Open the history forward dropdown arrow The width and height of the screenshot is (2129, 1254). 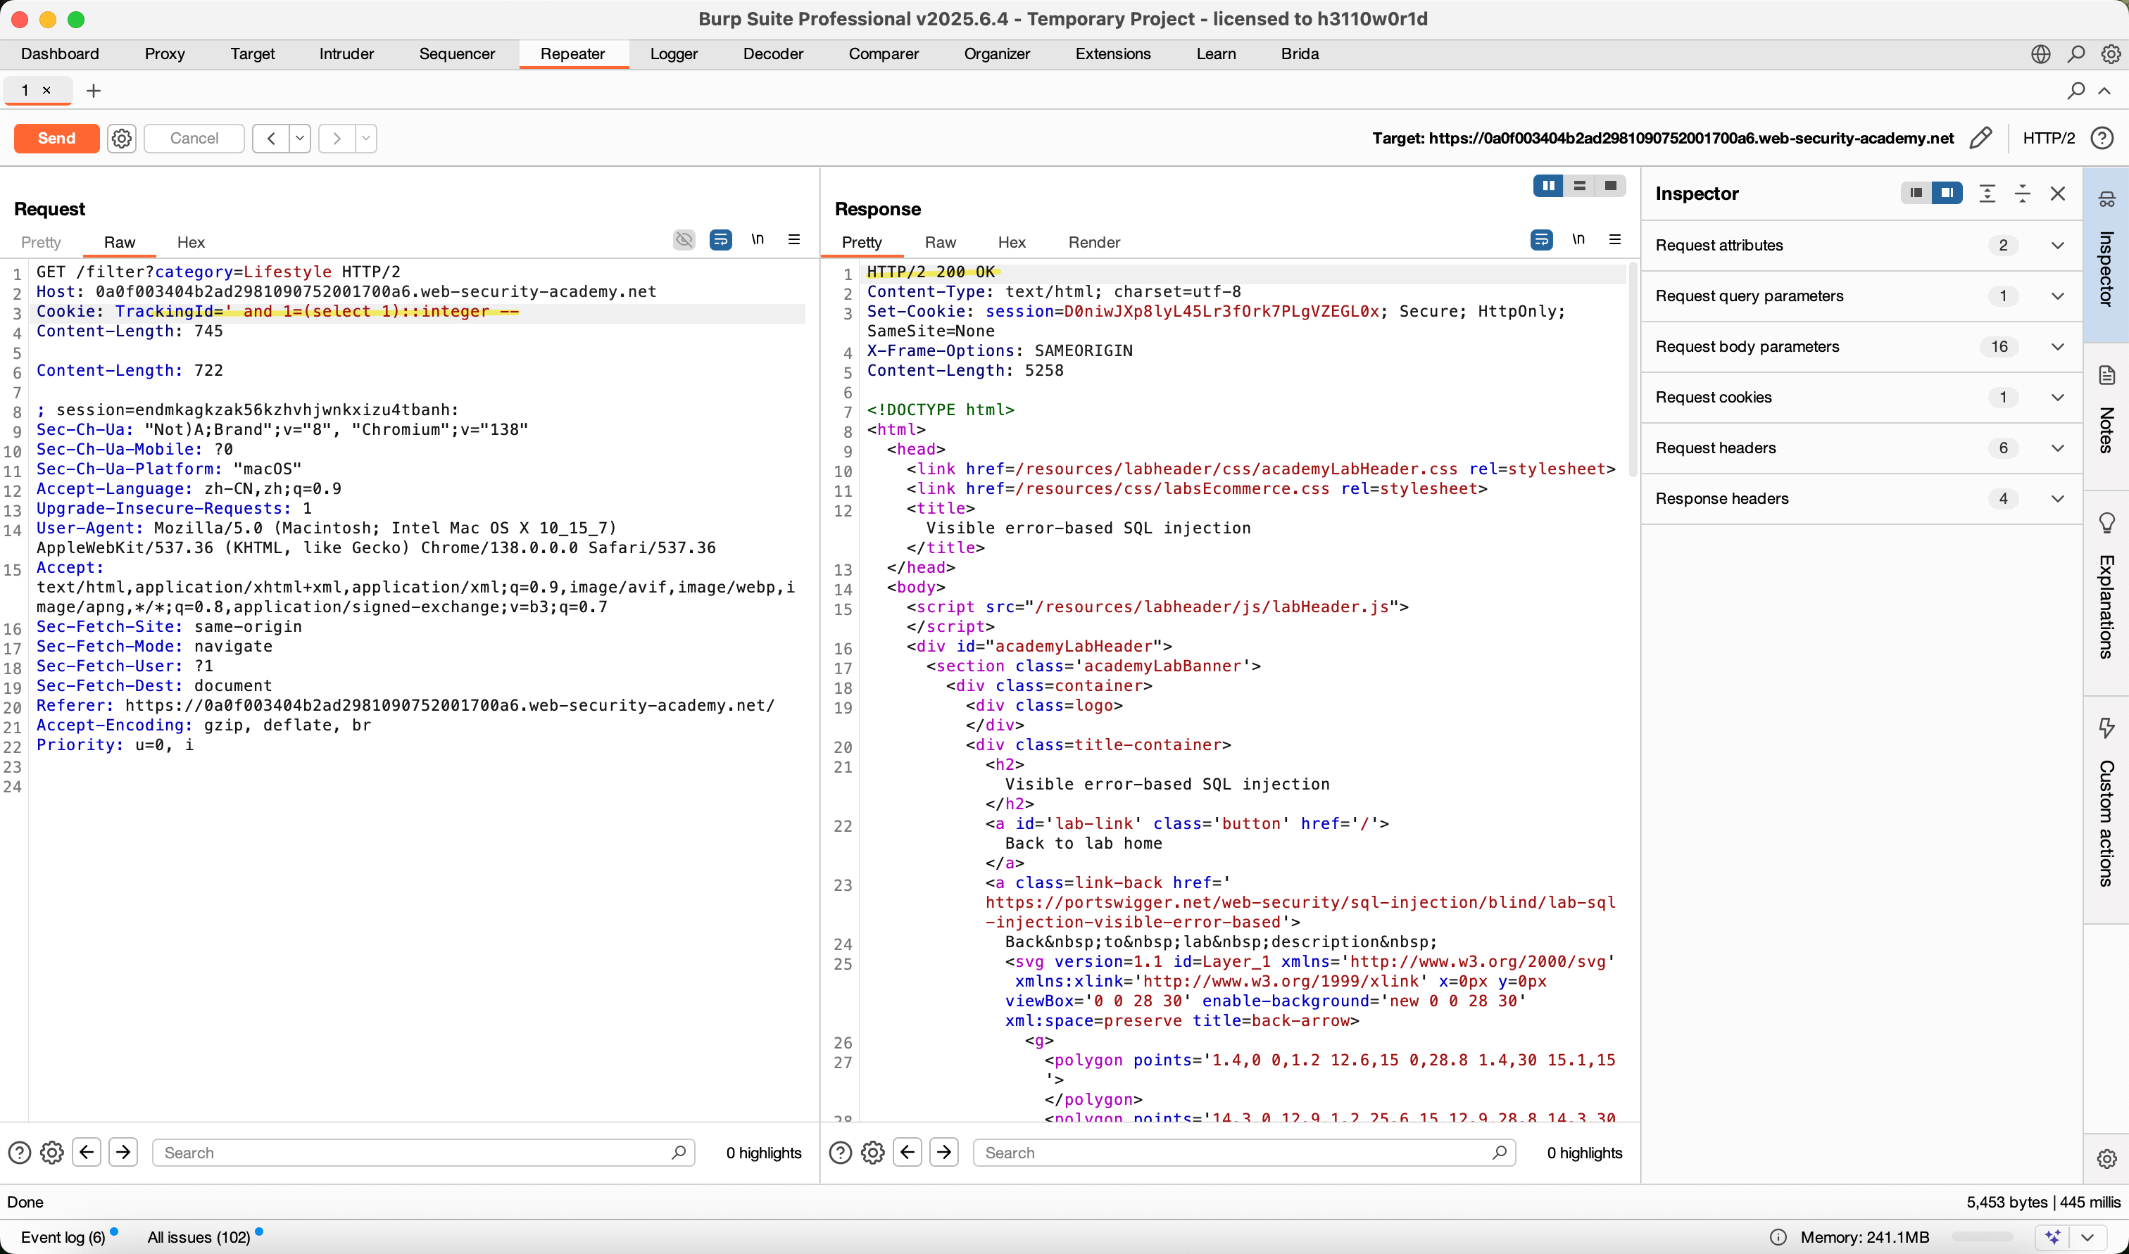pos(366,139)
